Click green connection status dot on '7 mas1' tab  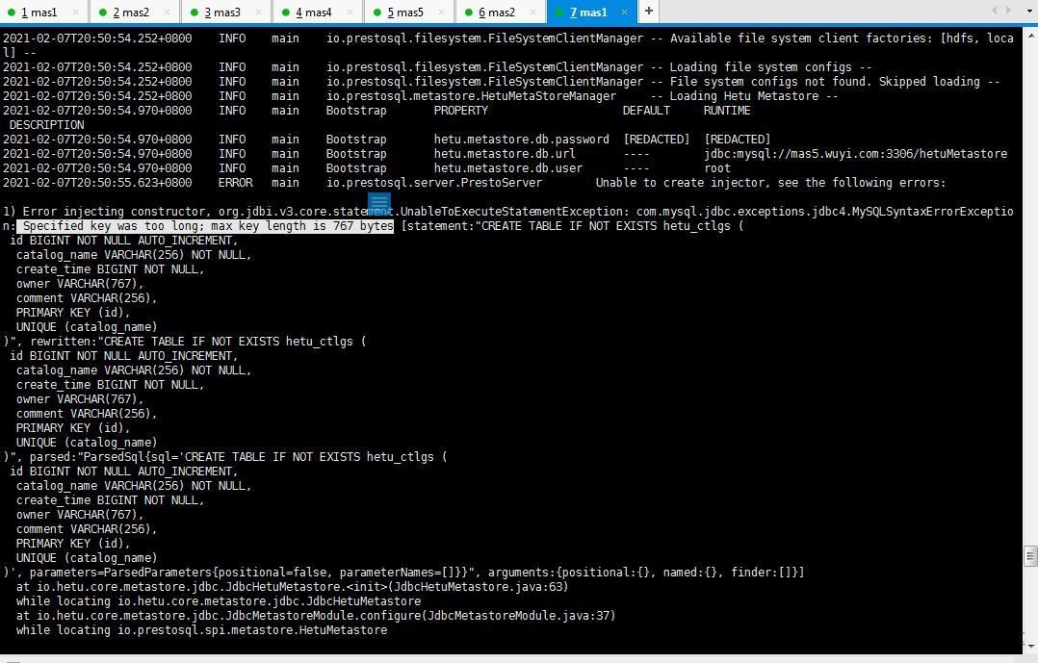pyautogui.click(x=560, y=13)
